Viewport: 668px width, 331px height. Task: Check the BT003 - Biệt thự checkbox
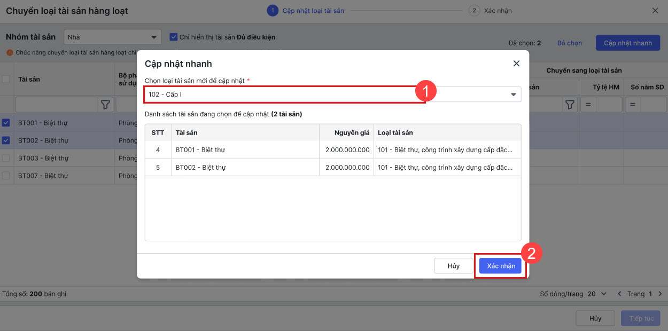tap(6, 158)
